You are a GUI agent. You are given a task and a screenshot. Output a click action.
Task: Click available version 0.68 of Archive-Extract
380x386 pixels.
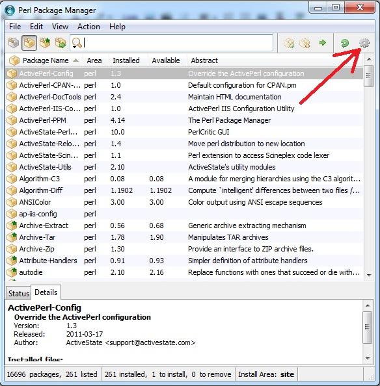[x=156, y=225]
